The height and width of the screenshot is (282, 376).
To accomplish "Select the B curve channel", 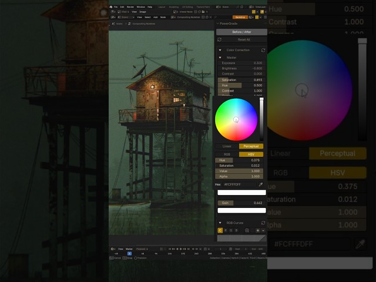I will [236, 230].
